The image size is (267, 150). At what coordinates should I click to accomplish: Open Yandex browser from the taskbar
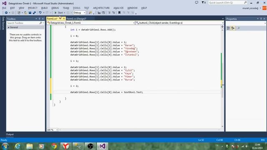point(66,146)
